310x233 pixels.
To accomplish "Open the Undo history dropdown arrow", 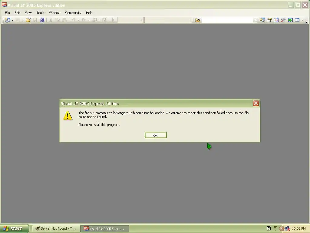I will pyautogui.click(x=78, y=20).
